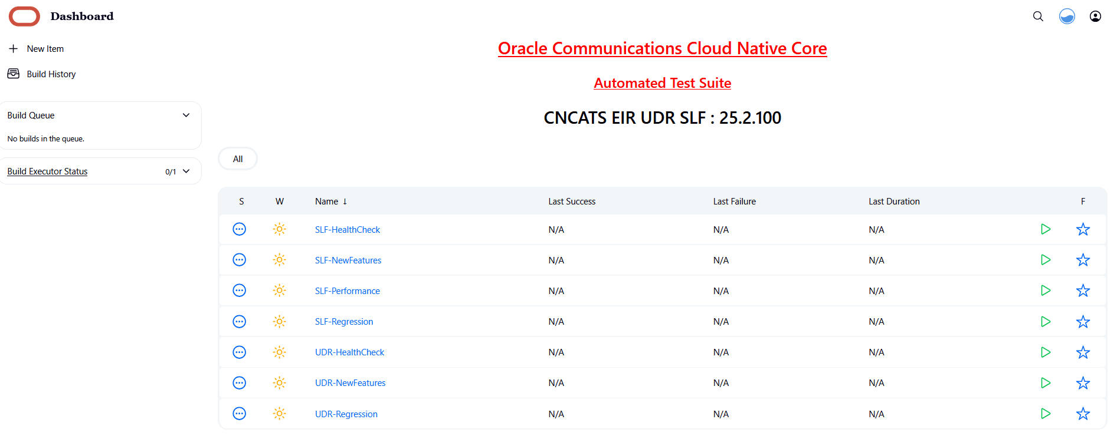Click the weather sun icon for UDR-NewFeatures

point(280,383)
